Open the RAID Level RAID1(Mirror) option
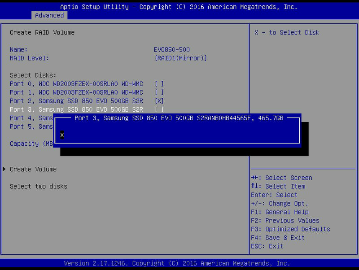The width and height of the screenshot is (359, 270). pyautogui.click(x=181, y=58)
